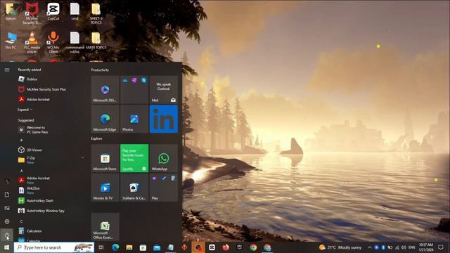Select the CapCut desktop shortcut
The width and height of the screenshot is (450, 253).
pos(53,11)
